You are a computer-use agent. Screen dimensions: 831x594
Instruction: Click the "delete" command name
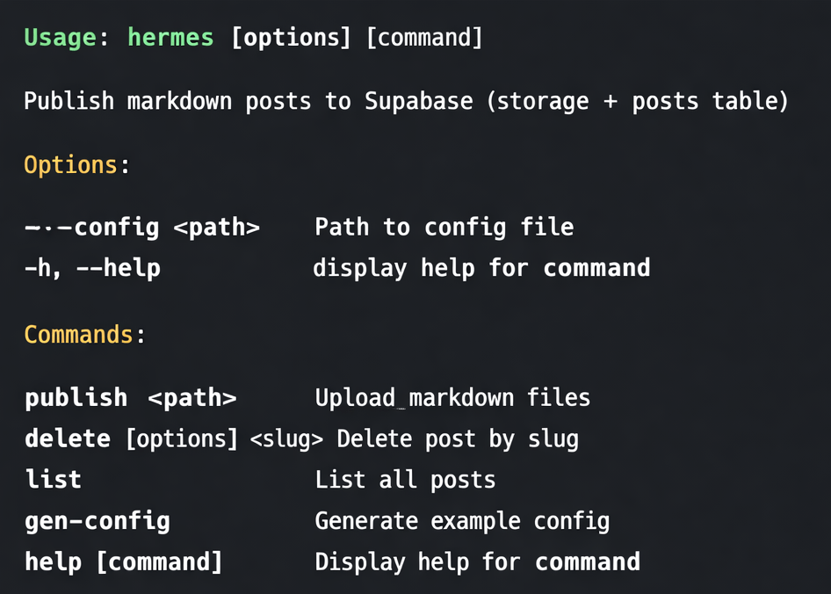68,438
